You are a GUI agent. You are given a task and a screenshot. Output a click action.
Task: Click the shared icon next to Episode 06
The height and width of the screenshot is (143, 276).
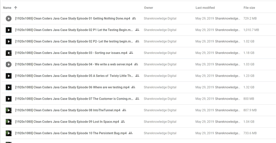133,87
